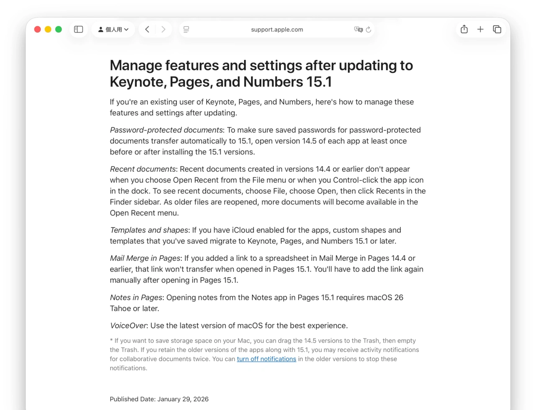Open a new tab with the plus icon
This screenshot has width=536, height=410.
click(x=480, y=29)
